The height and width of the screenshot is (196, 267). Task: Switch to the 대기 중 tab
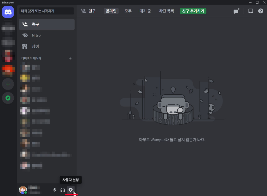point(145,11)
